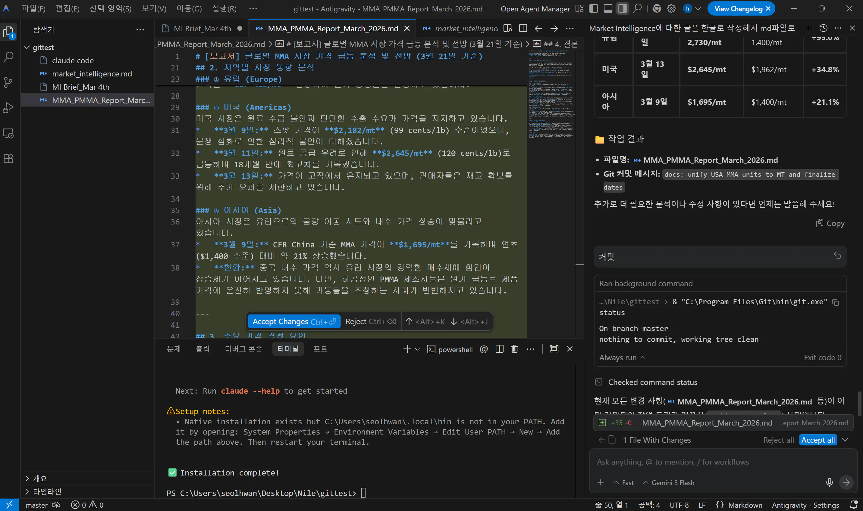Open the new terminal profile dropdown
863x511 pixels.
pos(417,349)
